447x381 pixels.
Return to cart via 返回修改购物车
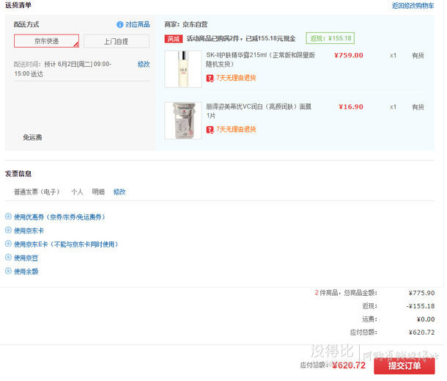coord(413,6)
